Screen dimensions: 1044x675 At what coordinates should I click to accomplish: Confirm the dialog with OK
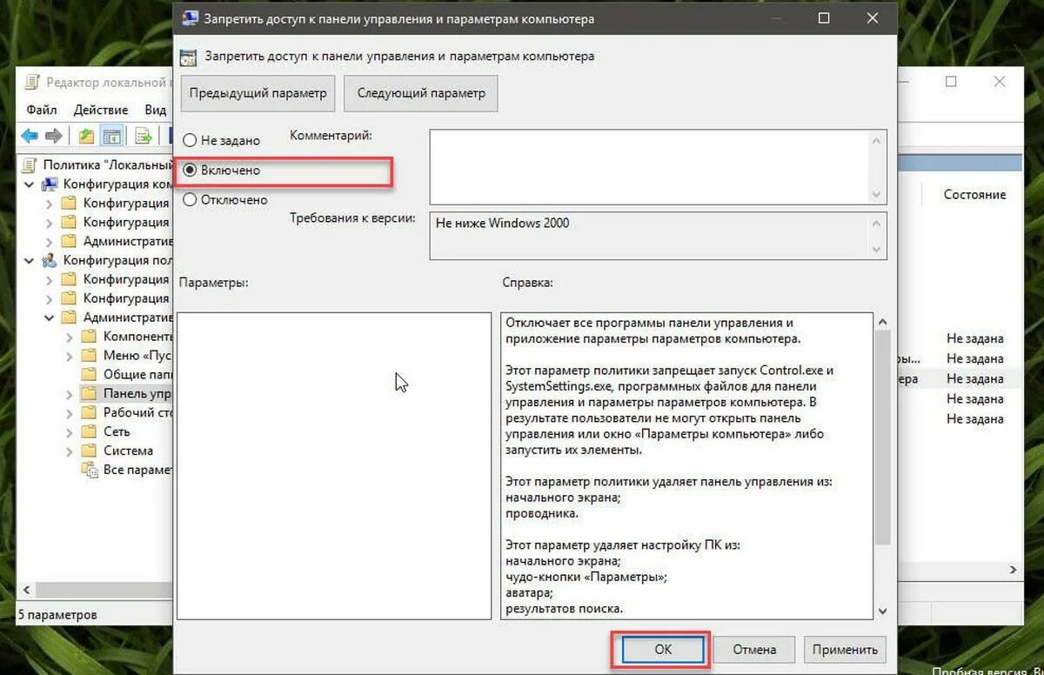click(663, 649)
